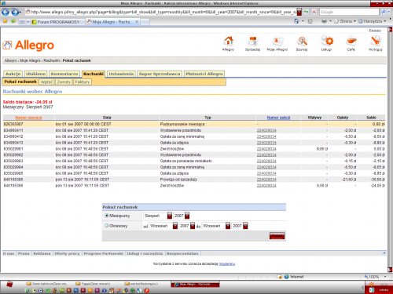Click the vertical scrollbar down arrow
Viewport: 393px width, 294px height.
pyautogui.click(x=390, y=270)
